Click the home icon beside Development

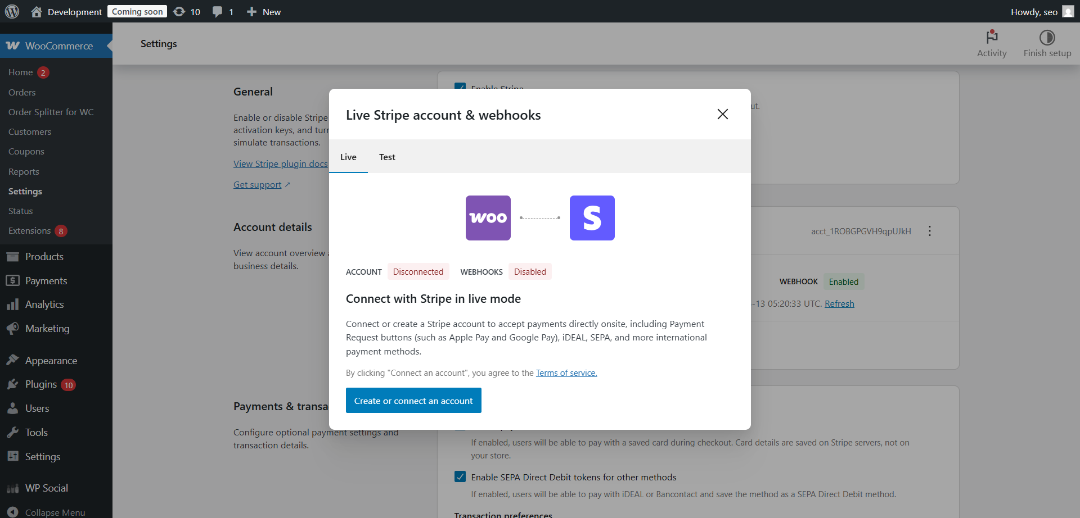point(37,12)
